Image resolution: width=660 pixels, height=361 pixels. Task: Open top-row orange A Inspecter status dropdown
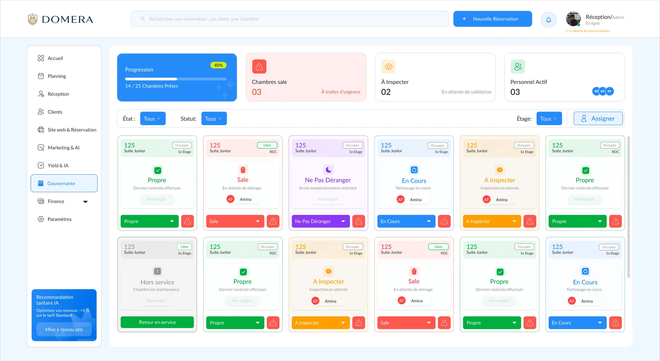(x=492, y=221)
